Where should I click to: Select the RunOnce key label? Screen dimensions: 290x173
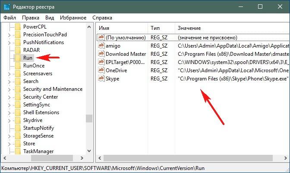click(x=34, y=66)
